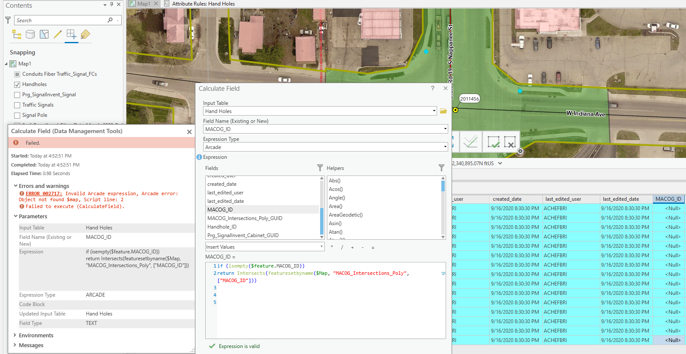The height and width of the screenshot is (354, 686).
Task: Open the Input Table dropdown
Action: pos(434,111)
